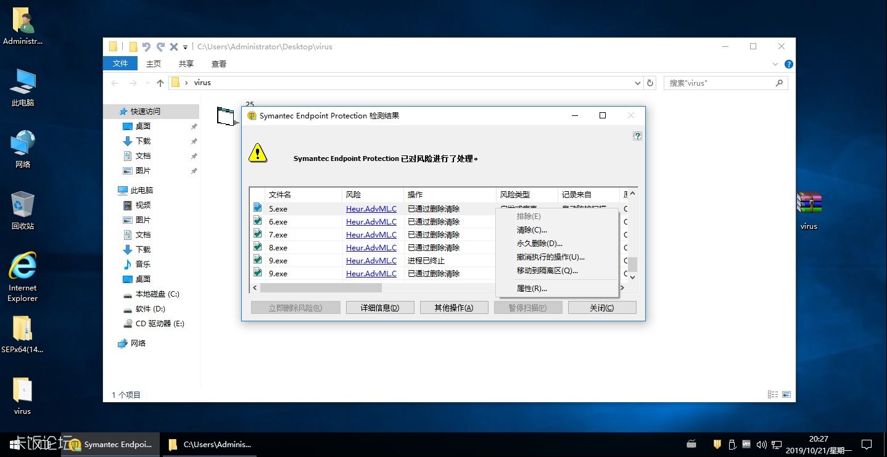Image resolution: width=887 pixels, height=457 pixels.
Task: Open the action center notification icon
Action: [x=867, y=444]
